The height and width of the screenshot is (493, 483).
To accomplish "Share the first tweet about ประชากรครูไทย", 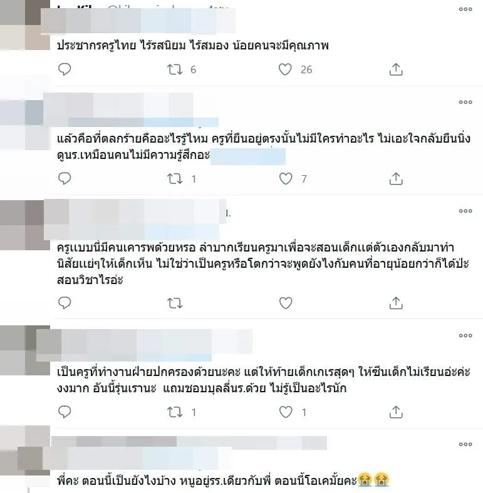I will [396, 69].
